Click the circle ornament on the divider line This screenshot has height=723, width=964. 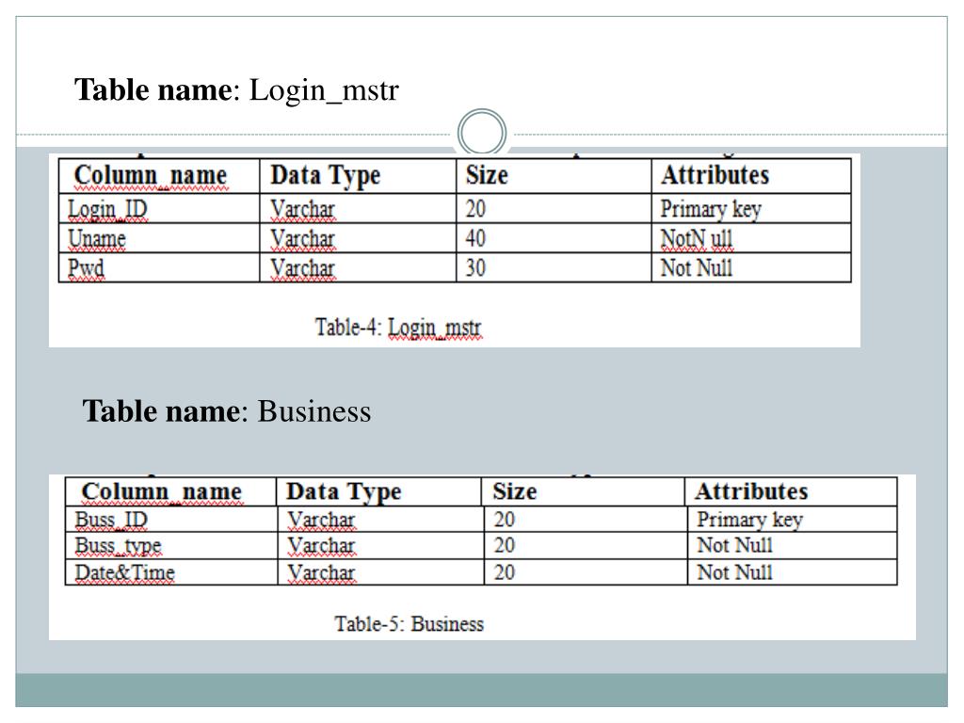482,134
